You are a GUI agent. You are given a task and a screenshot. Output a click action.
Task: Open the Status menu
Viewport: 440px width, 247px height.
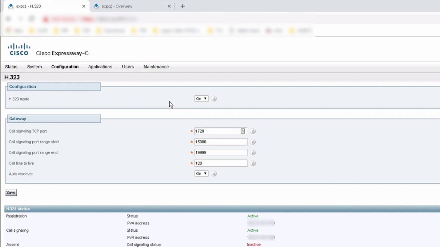(x=11, y=67)
